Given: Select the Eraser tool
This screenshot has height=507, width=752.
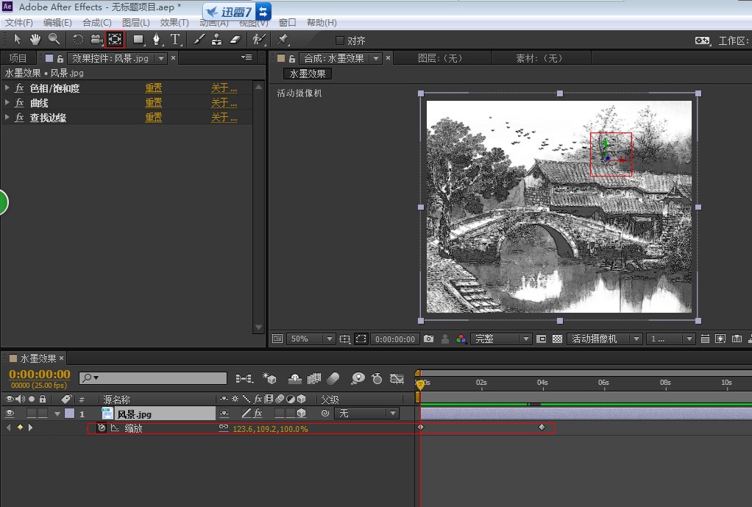Looking at the screenshot, I should [235, 39].
